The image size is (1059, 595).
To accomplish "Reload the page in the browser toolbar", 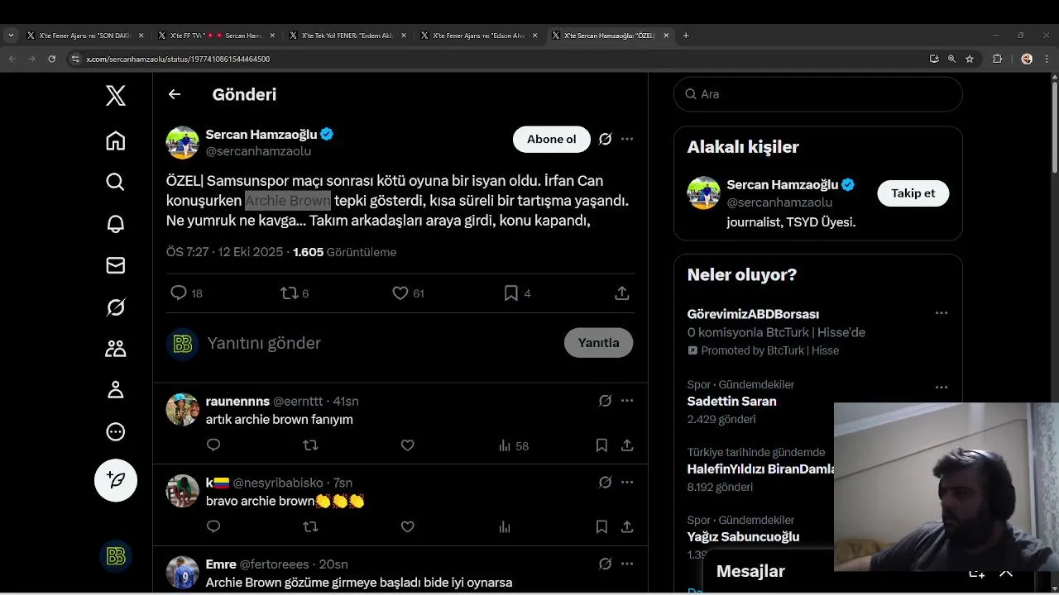I will pos(52,59).
